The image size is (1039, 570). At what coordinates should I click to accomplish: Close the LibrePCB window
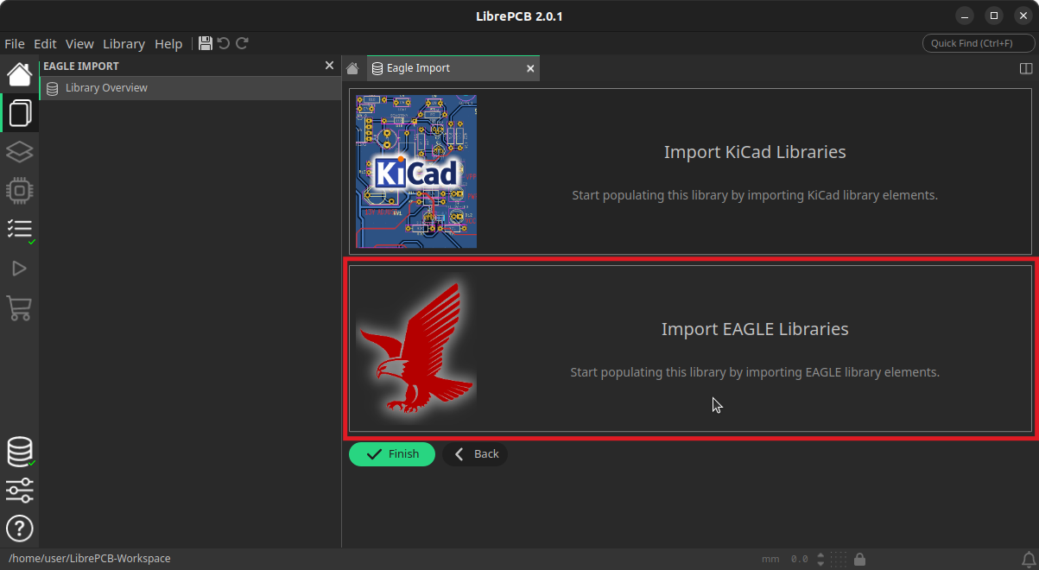tap(1022, 16)
